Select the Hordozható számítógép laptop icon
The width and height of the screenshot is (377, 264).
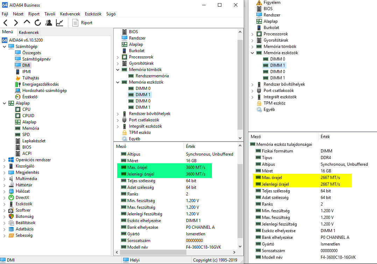(x=17, y=91)
